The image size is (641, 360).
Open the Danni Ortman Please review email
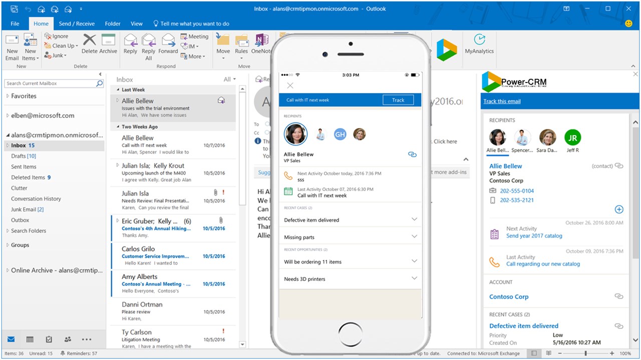173,311
